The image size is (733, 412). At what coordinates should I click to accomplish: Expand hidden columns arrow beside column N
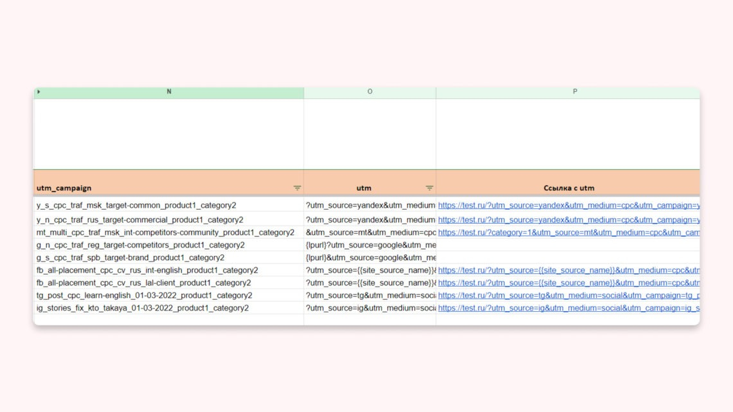[39, 92]
